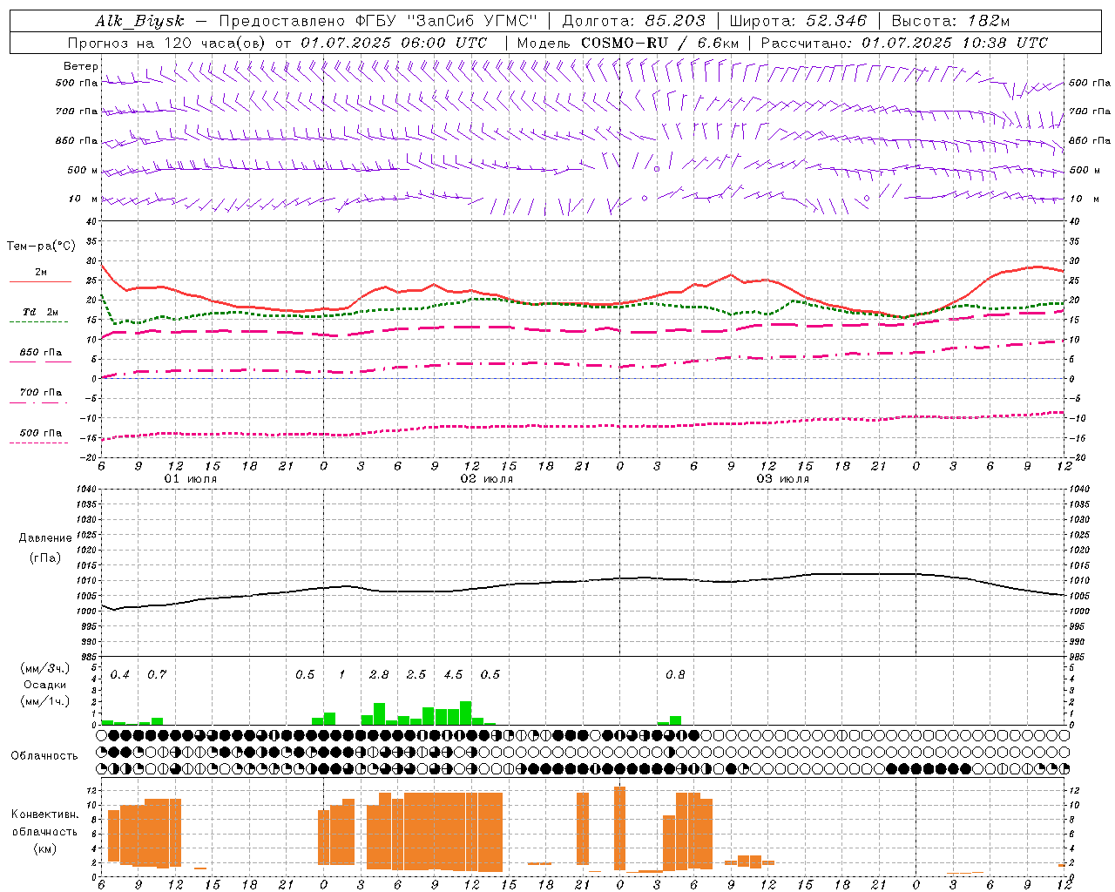
Task: Click the '0.7' precipitation amount value
Action: click(x=157, y=674)
